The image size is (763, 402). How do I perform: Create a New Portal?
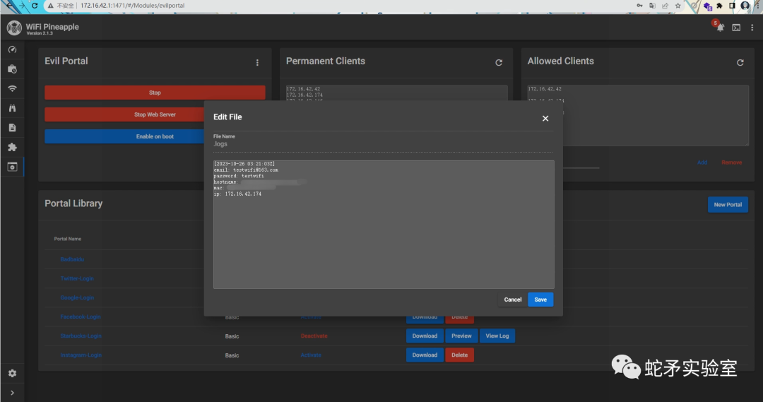point(728,204)
